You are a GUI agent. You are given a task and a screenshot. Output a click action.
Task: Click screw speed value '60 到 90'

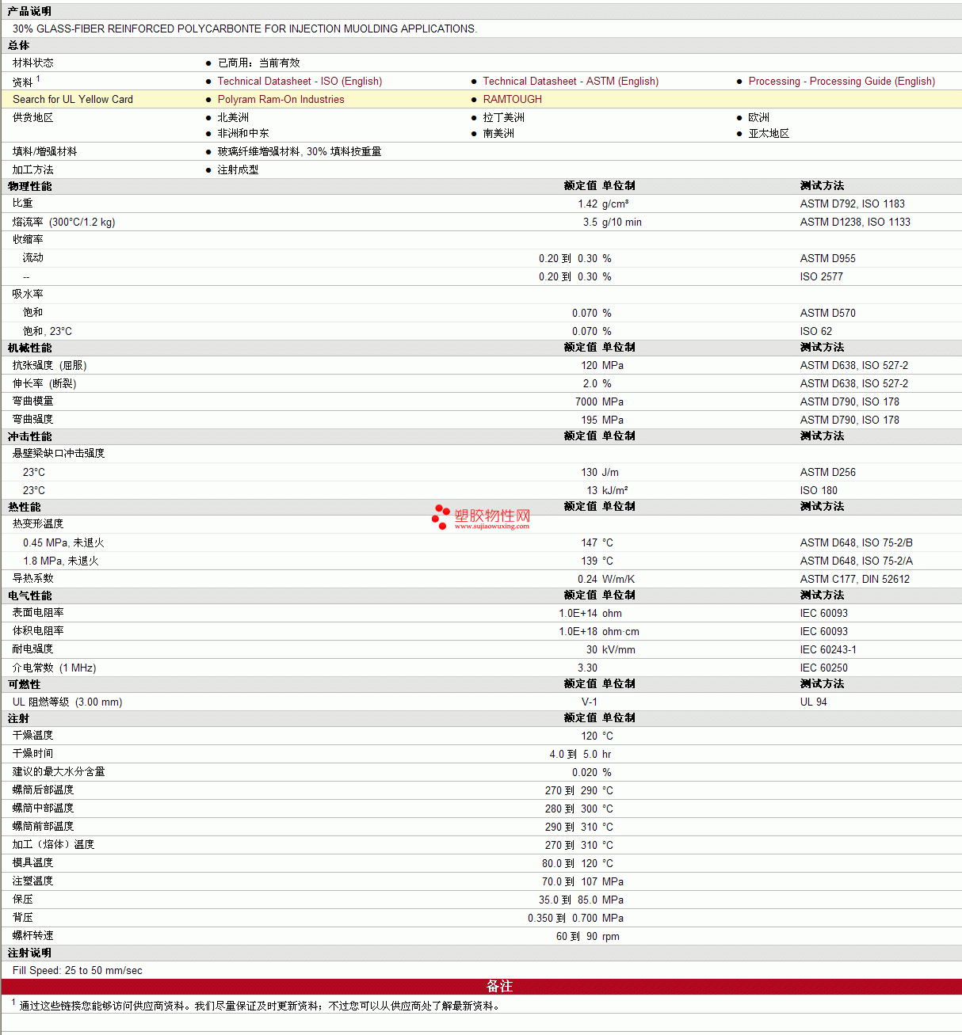(x=577, y=937)
